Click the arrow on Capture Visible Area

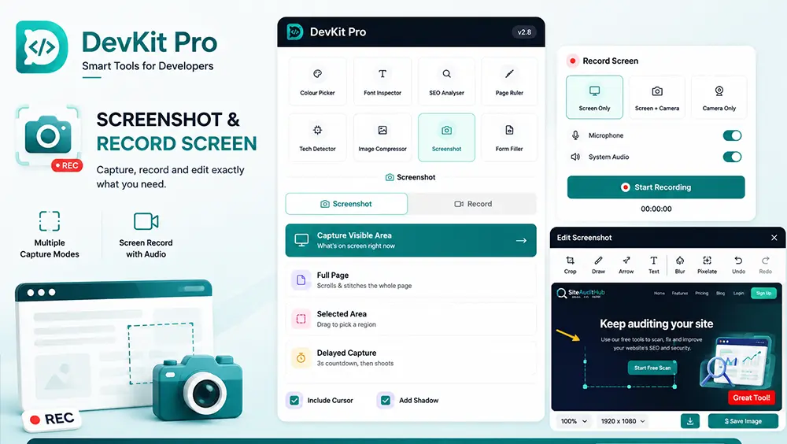(x=521, y=241)
